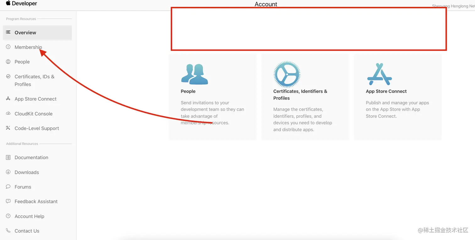
Task: Open the Membership sidebar item
Action: click(x=28, y=47)
